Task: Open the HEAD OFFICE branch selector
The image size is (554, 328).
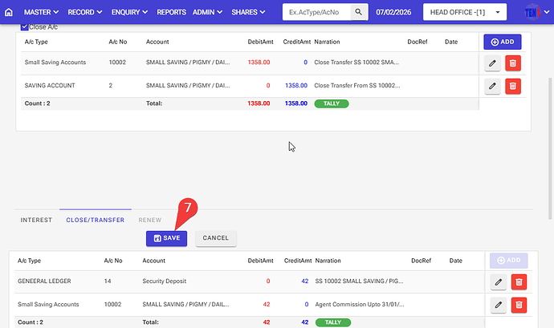Action: [465, 13]
